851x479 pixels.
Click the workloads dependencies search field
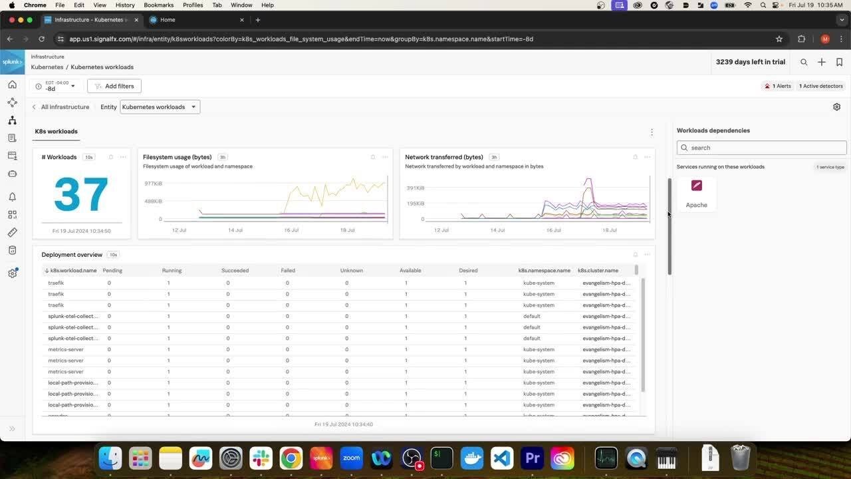[761, 148]
